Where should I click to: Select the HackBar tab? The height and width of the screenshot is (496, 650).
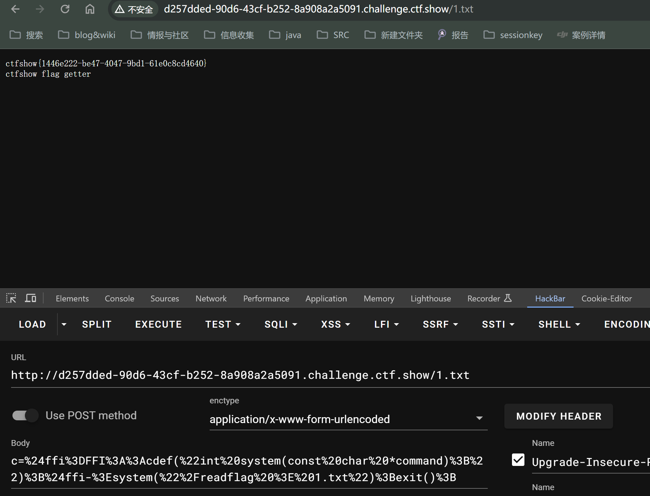pos(550,299)
